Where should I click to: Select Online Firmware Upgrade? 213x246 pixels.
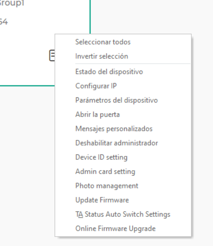pos(123,229)
